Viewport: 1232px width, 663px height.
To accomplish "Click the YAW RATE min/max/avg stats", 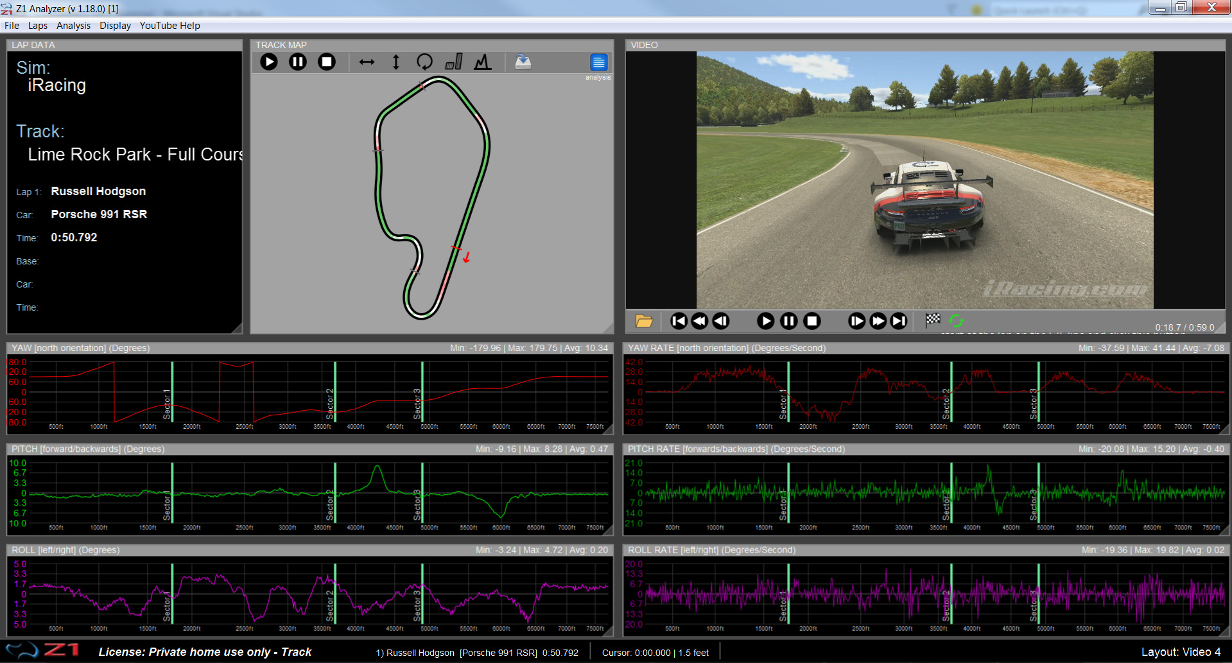I will 1151,348.
